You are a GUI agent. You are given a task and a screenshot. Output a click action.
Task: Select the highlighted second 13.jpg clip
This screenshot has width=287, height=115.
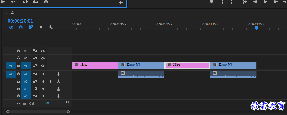tap(187, 66)
